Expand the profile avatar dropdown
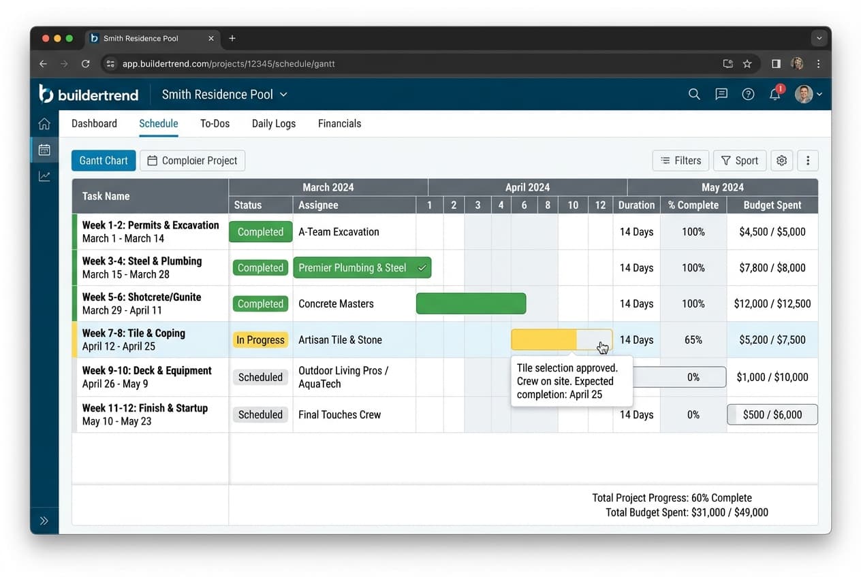This screenshot has height=577, width=861. coord(807,94)
